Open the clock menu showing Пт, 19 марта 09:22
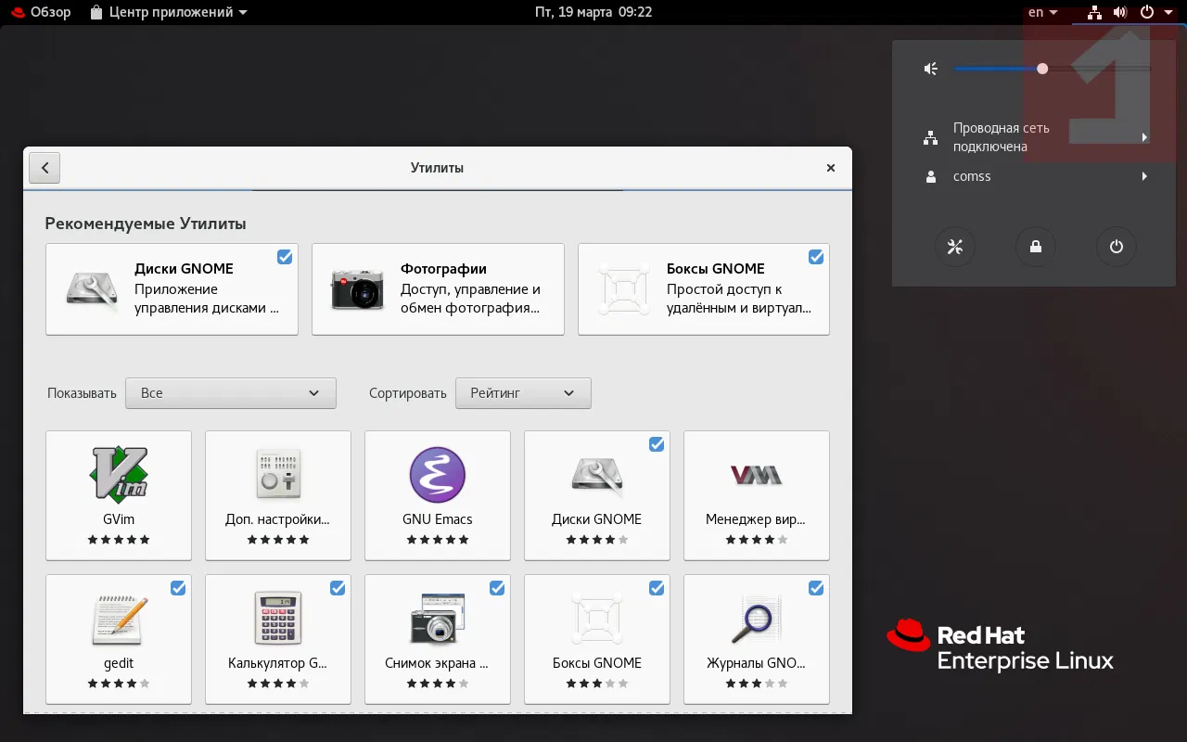The image size is (1187, 742). (x=593, y=12)
